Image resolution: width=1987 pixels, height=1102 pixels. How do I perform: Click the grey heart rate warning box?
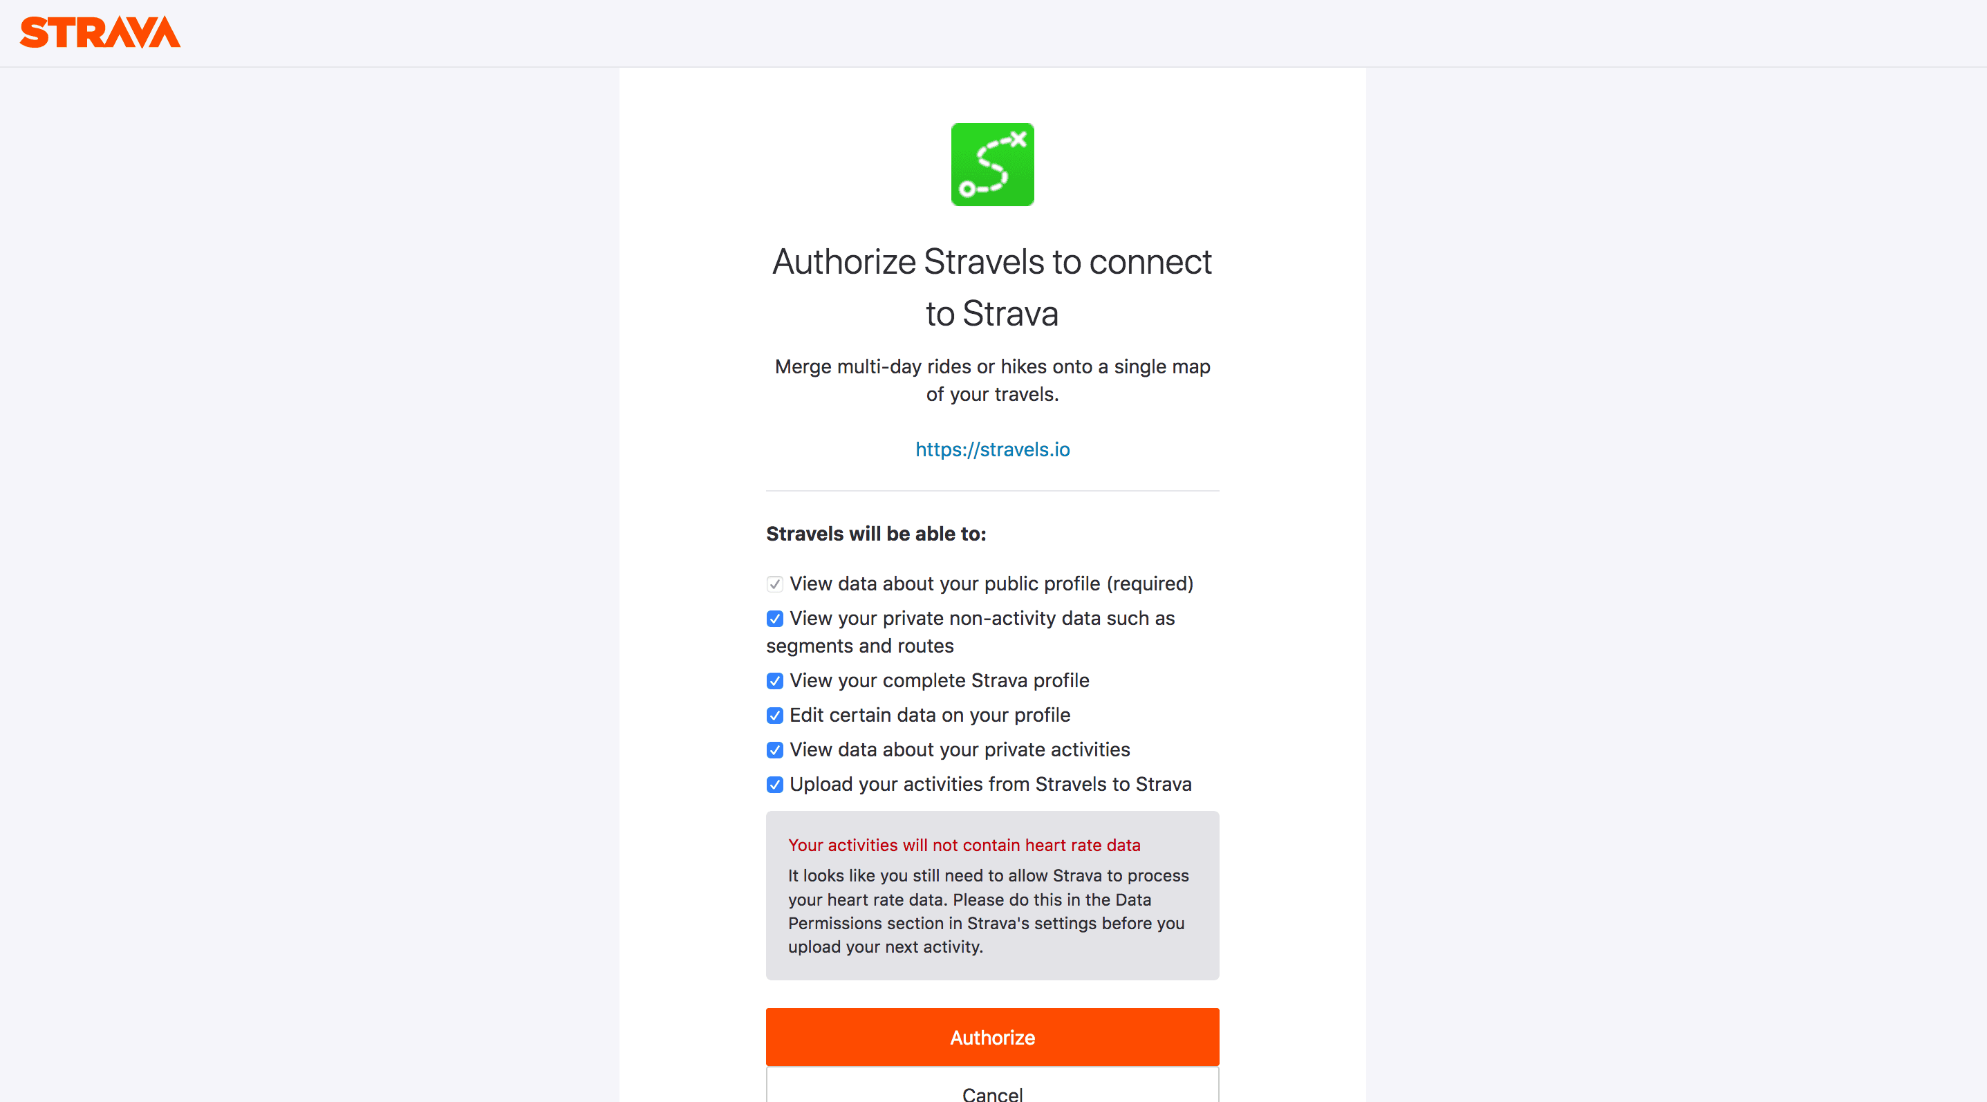(992, 895)
